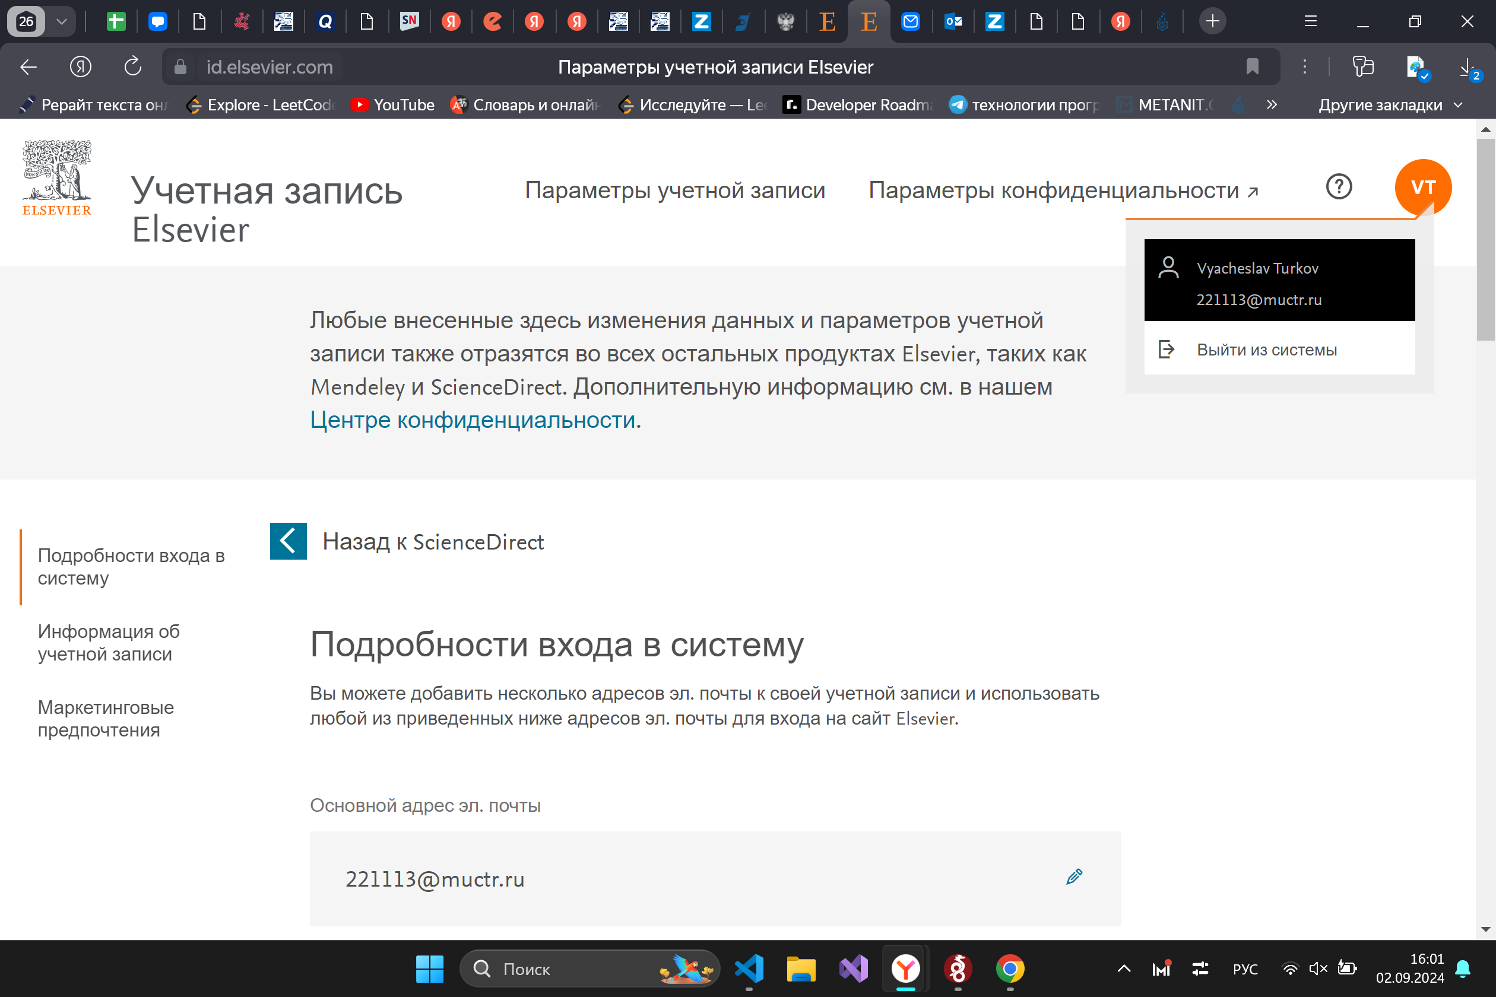Switch to the dark Q icon tab
The image size is (1496, 997).
pyautogui.click(x=325, y=21)
